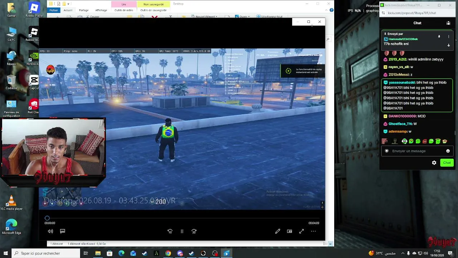This screenshot has height=258, width=458.
Task: Expand the Nouvel élément dropdown
Action: click(204, 16)
